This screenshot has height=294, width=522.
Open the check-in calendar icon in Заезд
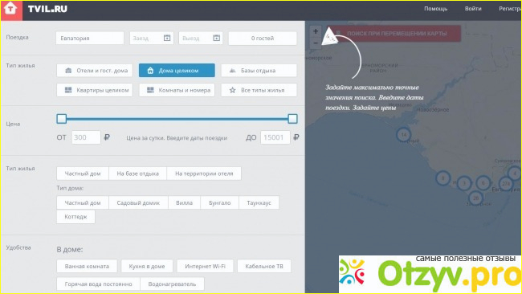167,38
